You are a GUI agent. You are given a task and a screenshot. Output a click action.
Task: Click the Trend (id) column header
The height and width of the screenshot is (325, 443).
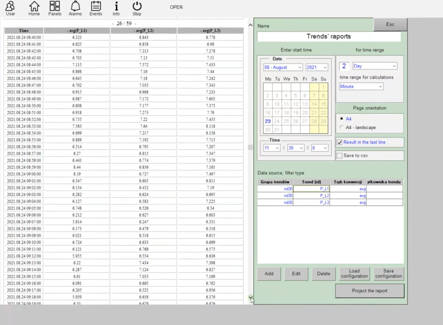pyautogui.click(x=311, y=182)
